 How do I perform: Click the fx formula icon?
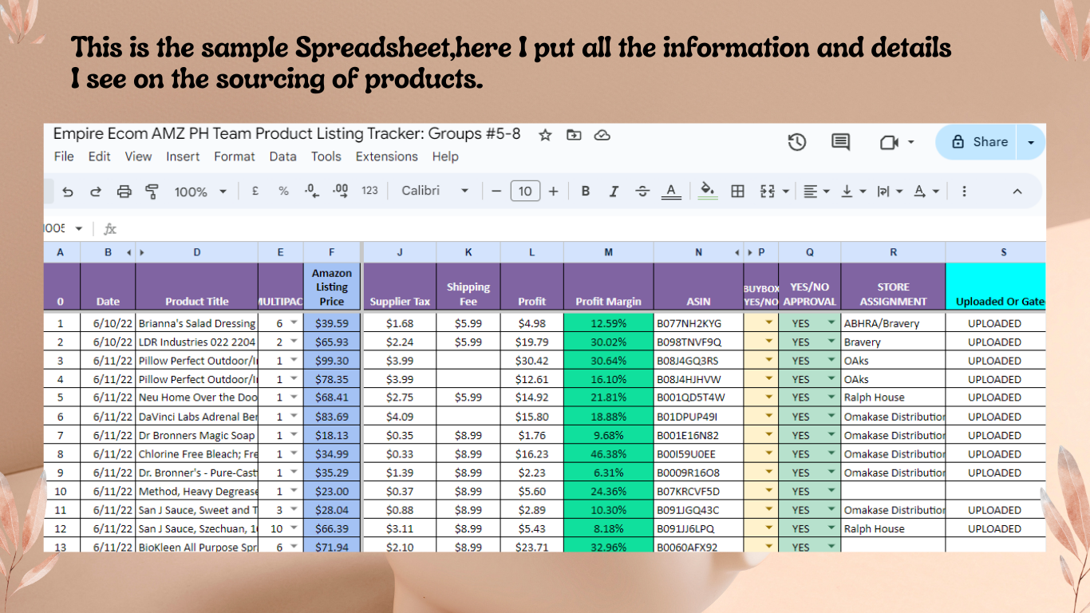click(110, 229)
